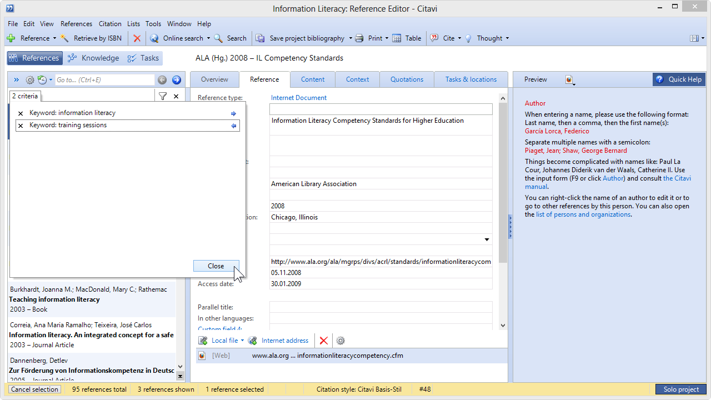The height and width of the screenshot is (400, 711).
Task: Click arrow beside training sessions criterion
Action: pyautogui.click(x=233, y=126)
